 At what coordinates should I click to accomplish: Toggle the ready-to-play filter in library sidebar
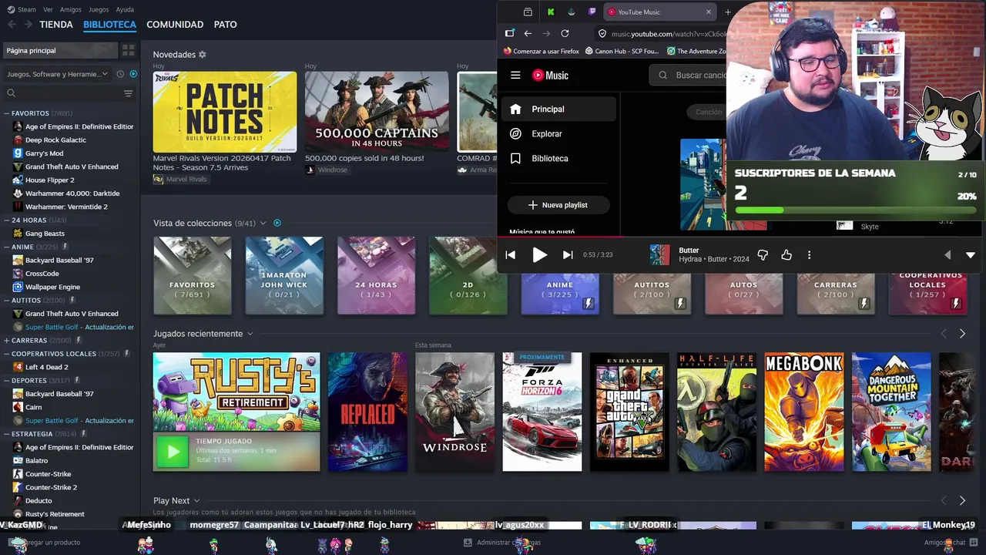coord(133,74)
